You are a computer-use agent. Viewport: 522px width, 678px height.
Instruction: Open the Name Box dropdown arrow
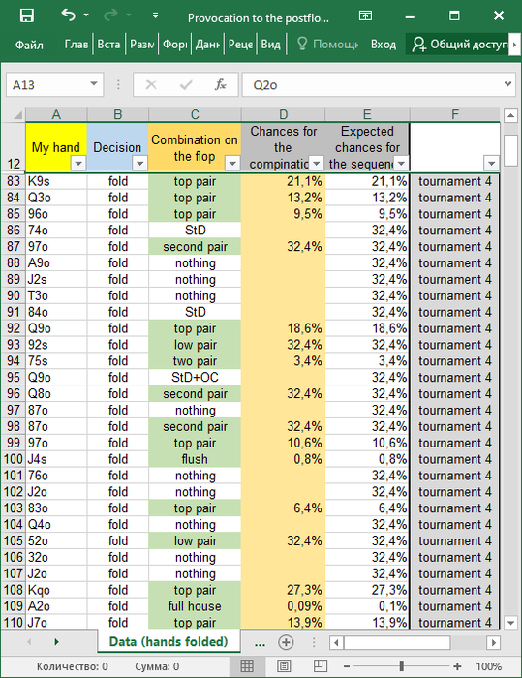(x=94, y=84)
